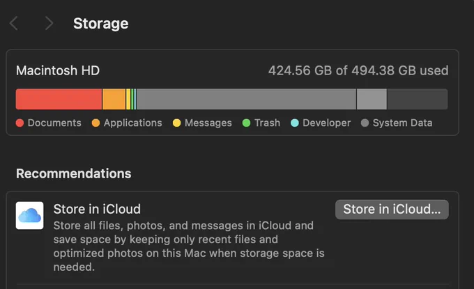474x289 pixels.
Task: Click the gray System Data legend dot
Action: click(x=365, y=123)
